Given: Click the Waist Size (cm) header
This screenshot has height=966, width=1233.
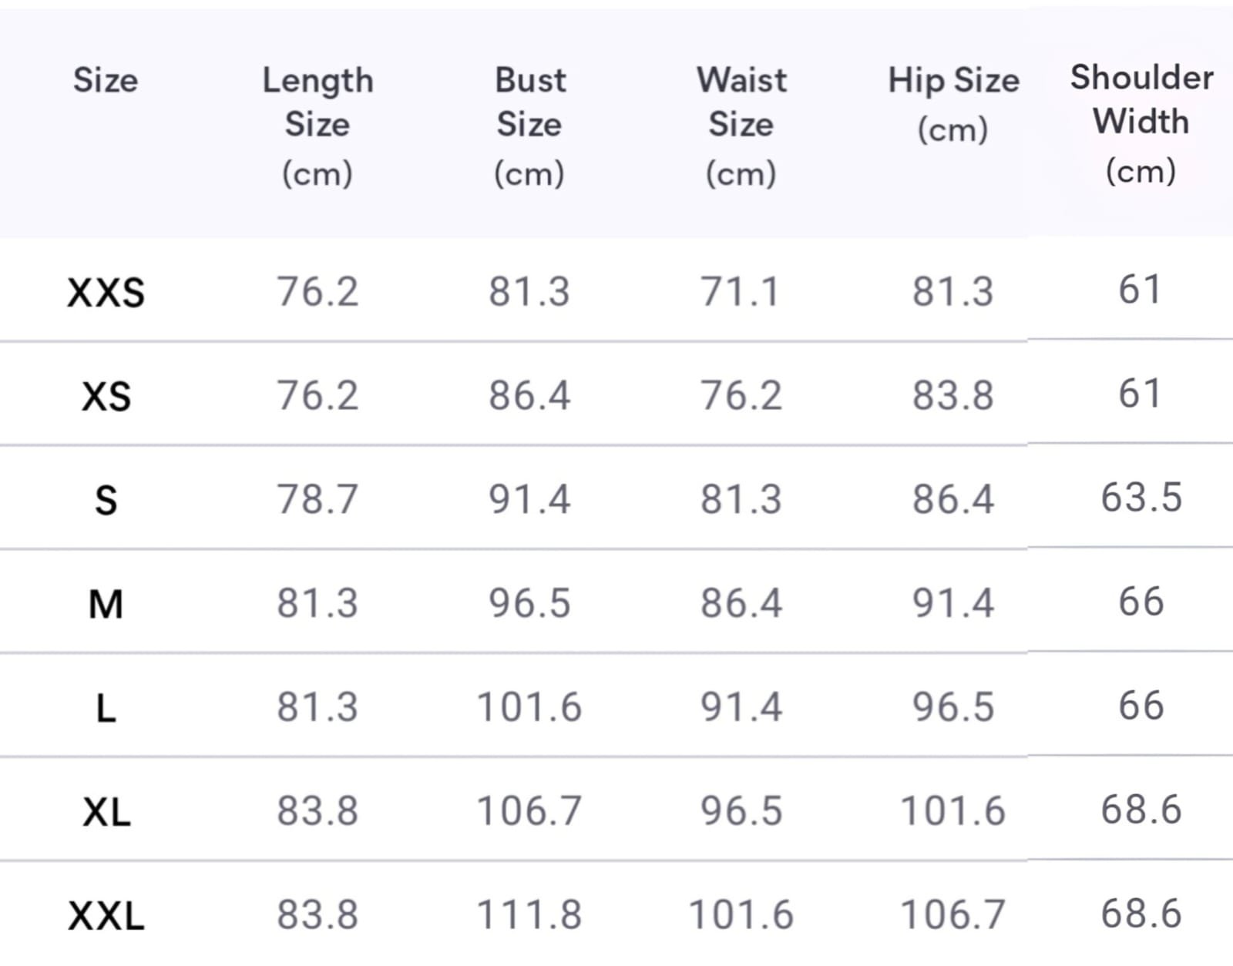Looking at the screenshot, I should point(741,125).
